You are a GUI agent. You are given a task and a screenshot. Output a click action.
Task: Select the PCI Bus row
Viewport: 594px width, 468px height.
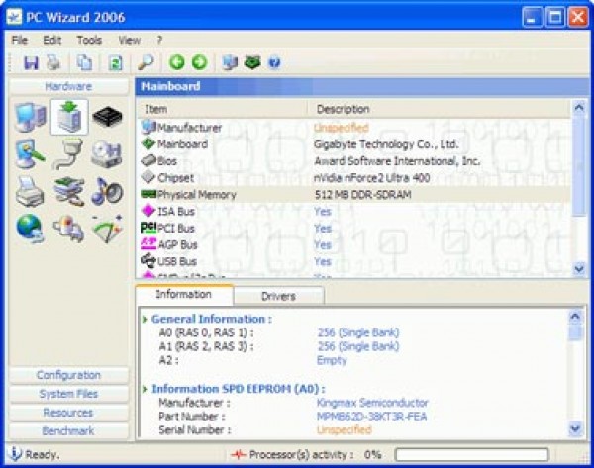click(x=353, y=229)
